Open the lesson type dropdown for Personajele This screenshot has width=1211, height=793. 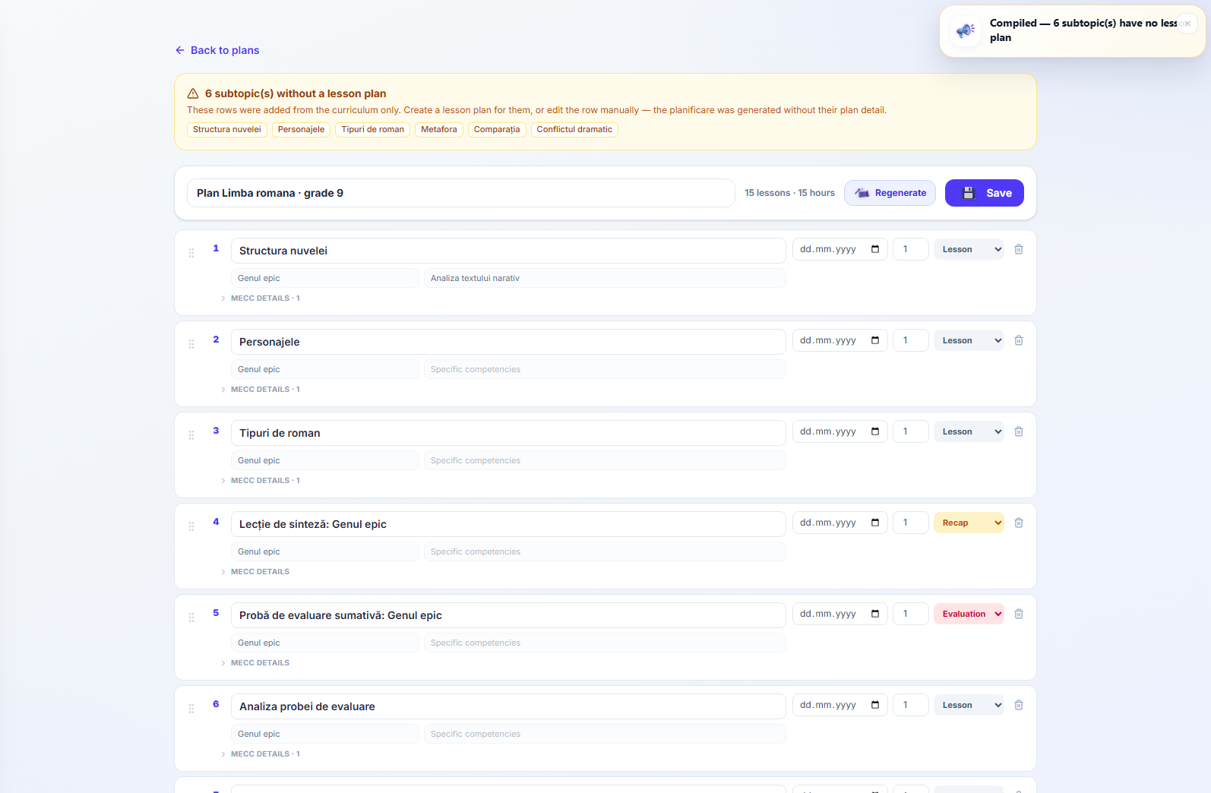(x=969, y=340)
